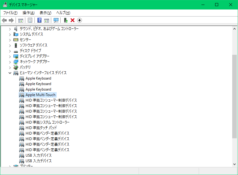Click the Forward arrow in the toolbar

[x=11, y=20]
